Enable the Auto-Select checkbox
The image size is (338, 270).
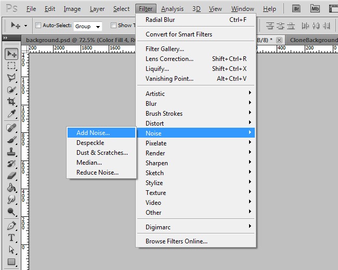pos(38,26)
